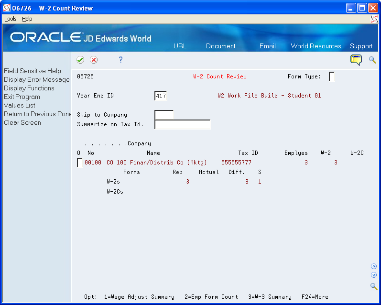Click company number 00100

93,163
